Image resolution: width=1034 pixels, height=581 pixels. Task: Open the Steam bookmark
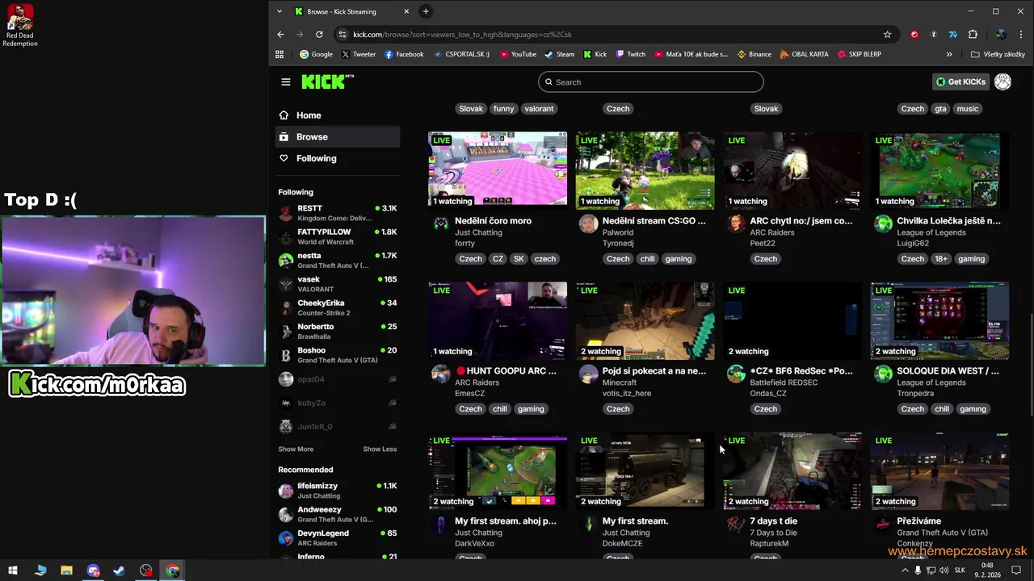point(560,54)
